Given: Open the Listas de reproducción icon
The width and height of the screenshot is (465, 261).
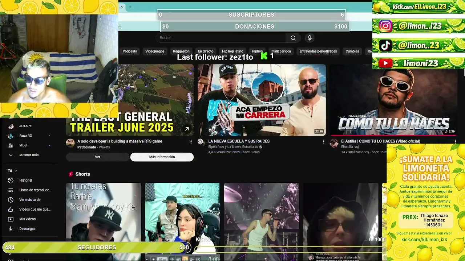Looking at the screenshot, I should (11, 190).
